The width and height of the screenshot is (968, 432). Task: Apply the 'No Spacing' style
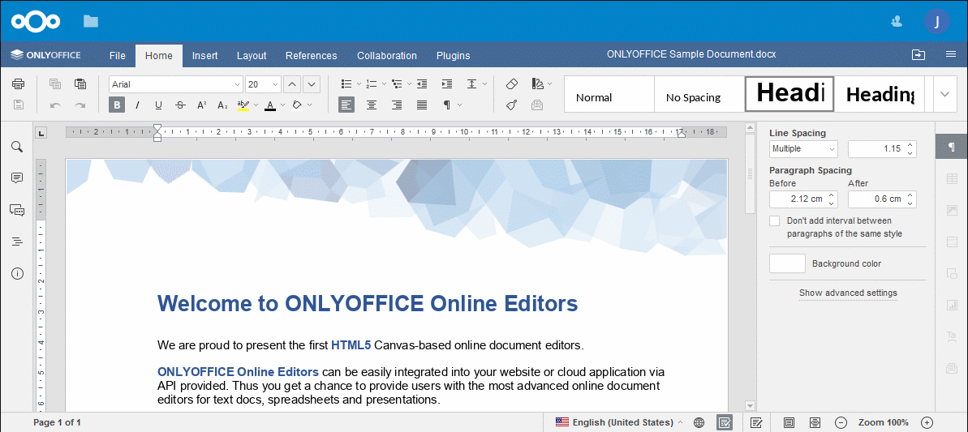coord(693,97)
